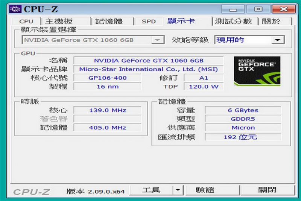Click the NVIDIA GeForce GTX logo image
Screen dimensions: 301x201
pos(257,71)
